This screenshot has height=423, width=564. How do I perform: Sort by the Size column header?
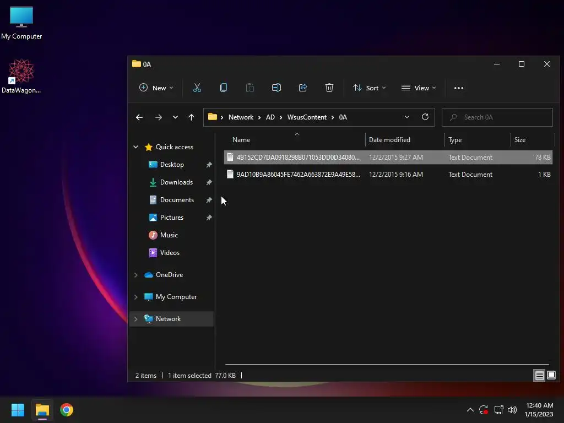(x=533, y=139)
